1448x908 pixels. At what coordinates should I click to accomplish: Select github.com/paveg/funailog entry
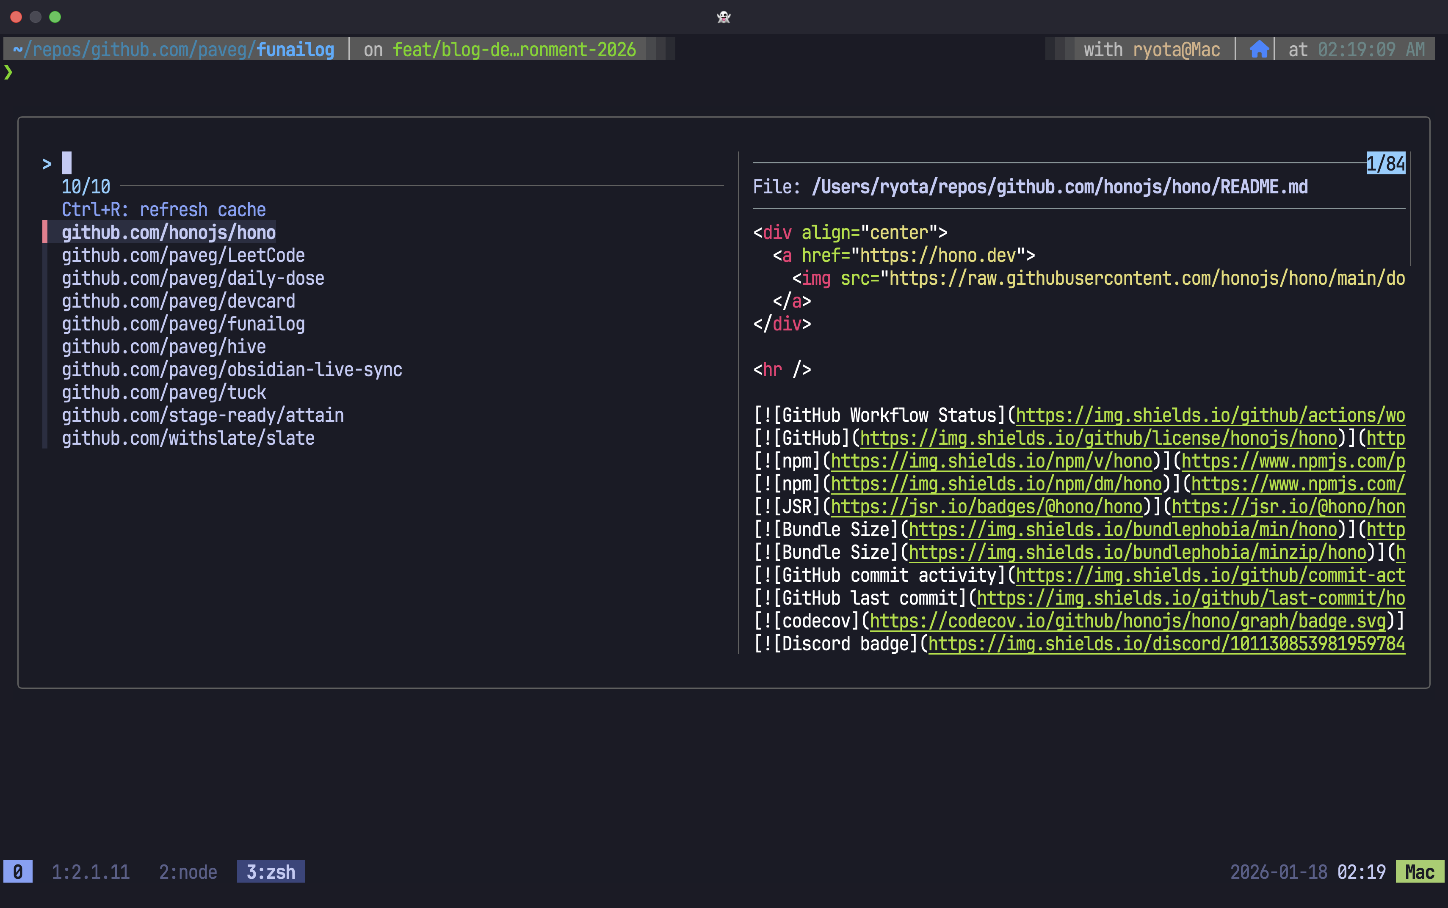point(183,324)
